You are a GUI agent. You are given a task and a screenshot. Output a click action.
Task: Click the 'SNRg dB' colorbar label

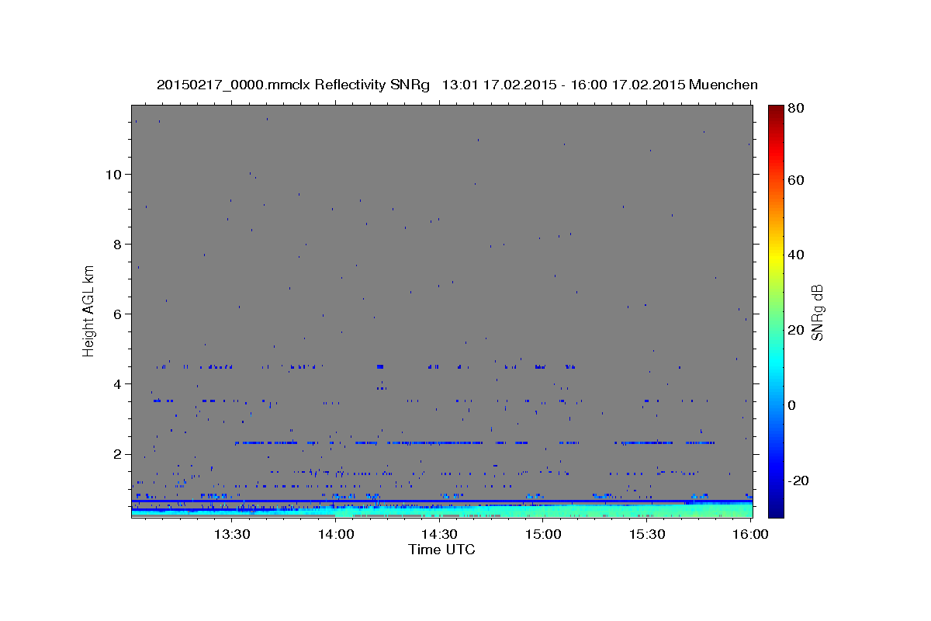point(817,313)
